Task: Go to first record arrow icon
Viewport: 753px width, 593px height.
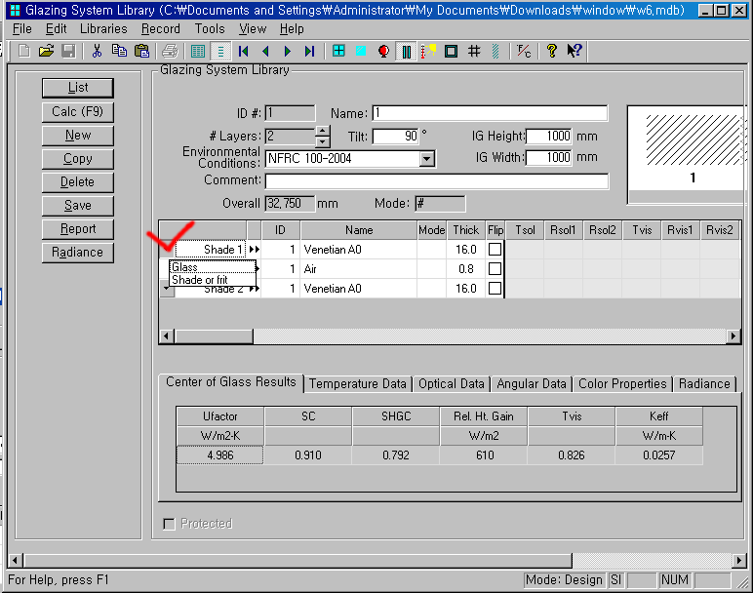Action: [243, 51]
